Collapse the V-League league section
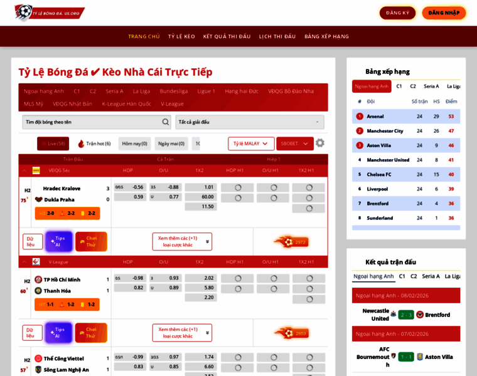 tap(24, 262)
